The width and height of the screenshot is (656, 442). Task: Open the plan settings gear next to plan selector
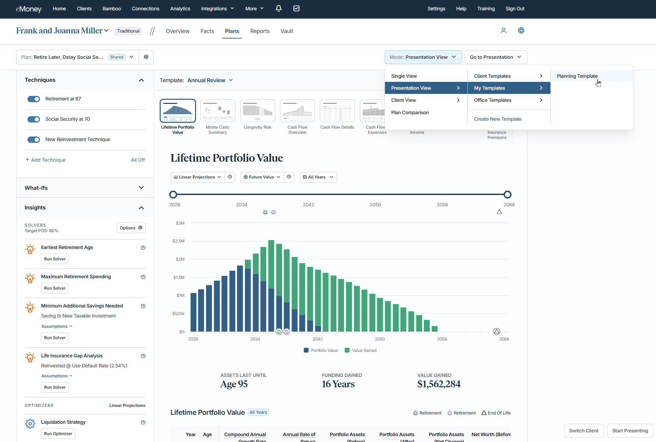146,57
